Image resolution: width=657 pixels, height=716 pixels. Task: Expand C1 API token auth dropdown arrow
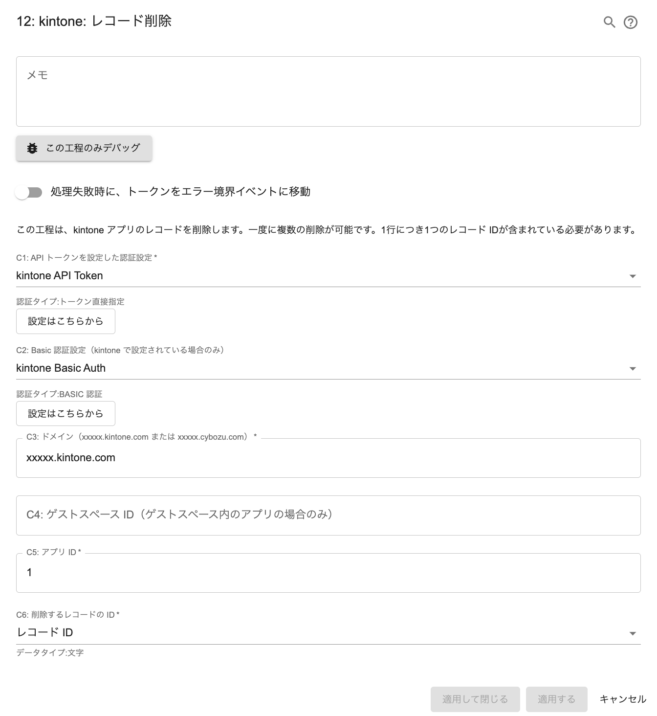click(633, 276)
